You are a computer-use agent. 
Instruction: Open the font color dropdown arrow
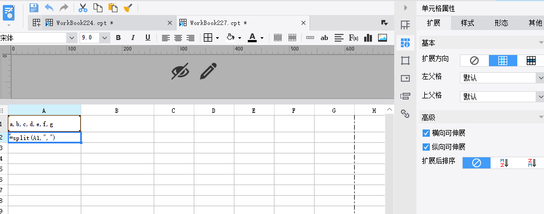point(262,38)
